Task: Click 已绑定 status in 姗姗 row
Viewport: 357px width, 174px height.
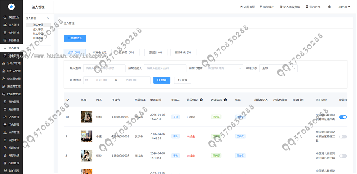Action: coord(191,117)
